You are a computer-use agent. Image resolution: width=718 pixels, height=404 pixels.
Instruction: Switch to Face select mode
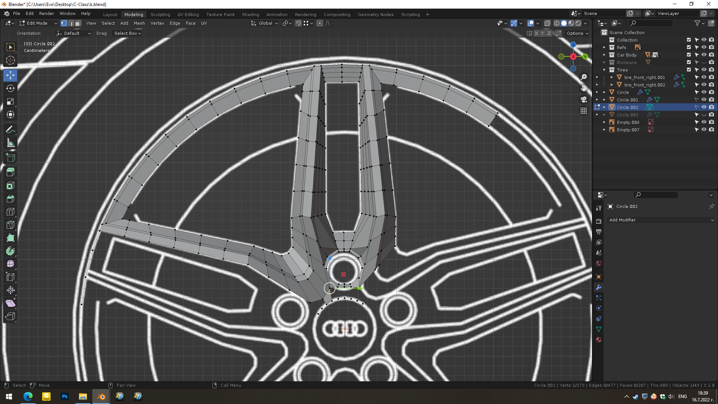(x=78, y=23)
